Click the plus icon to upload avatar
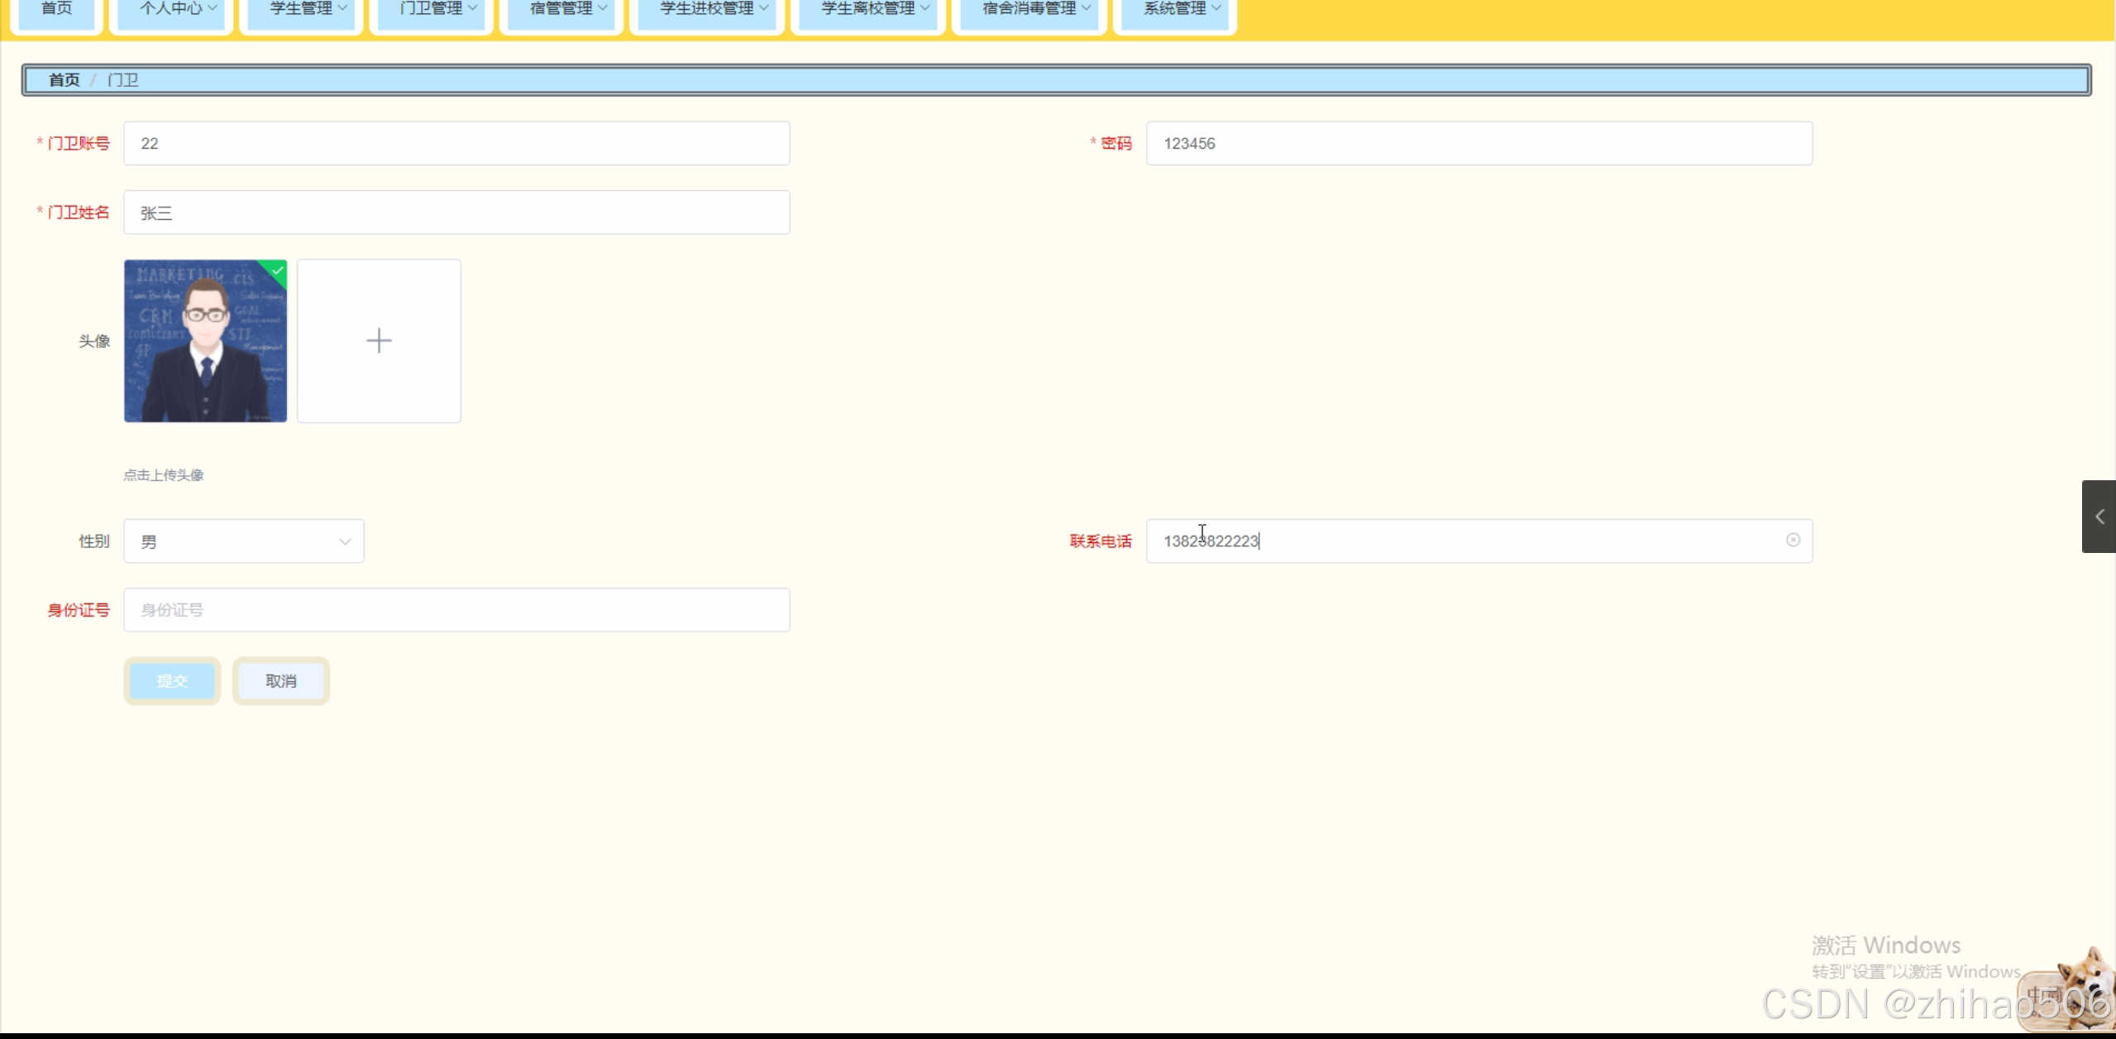This screenshot has width=2116, height=1039. [379, 341]
